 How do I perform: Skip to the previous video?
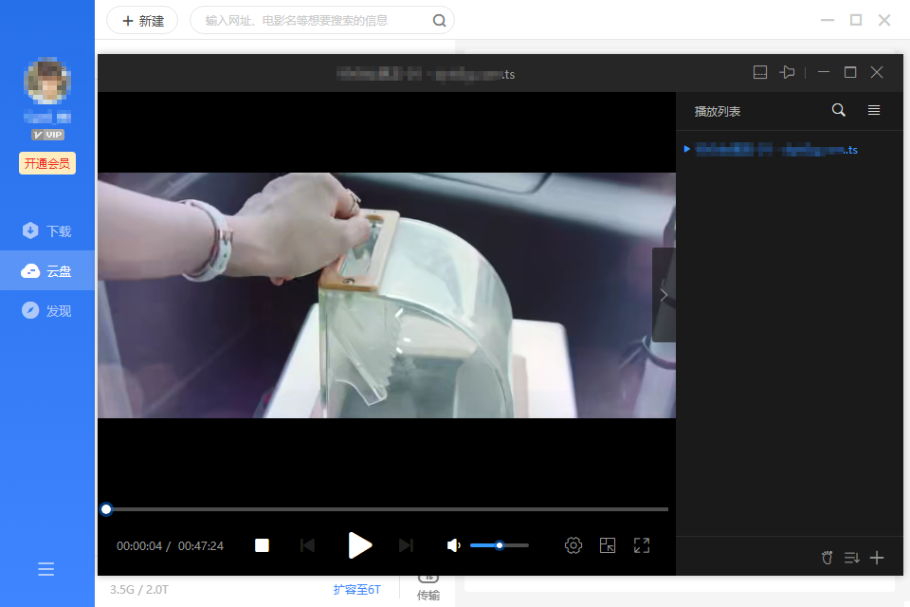307,545
